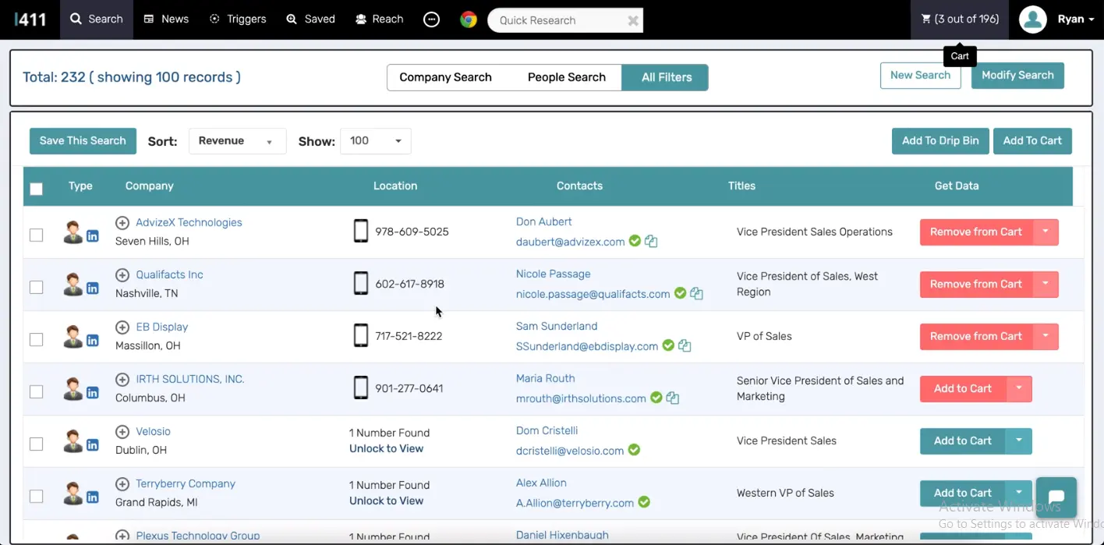
Task: Switch to the People Search tab
Action: point(567,77)
